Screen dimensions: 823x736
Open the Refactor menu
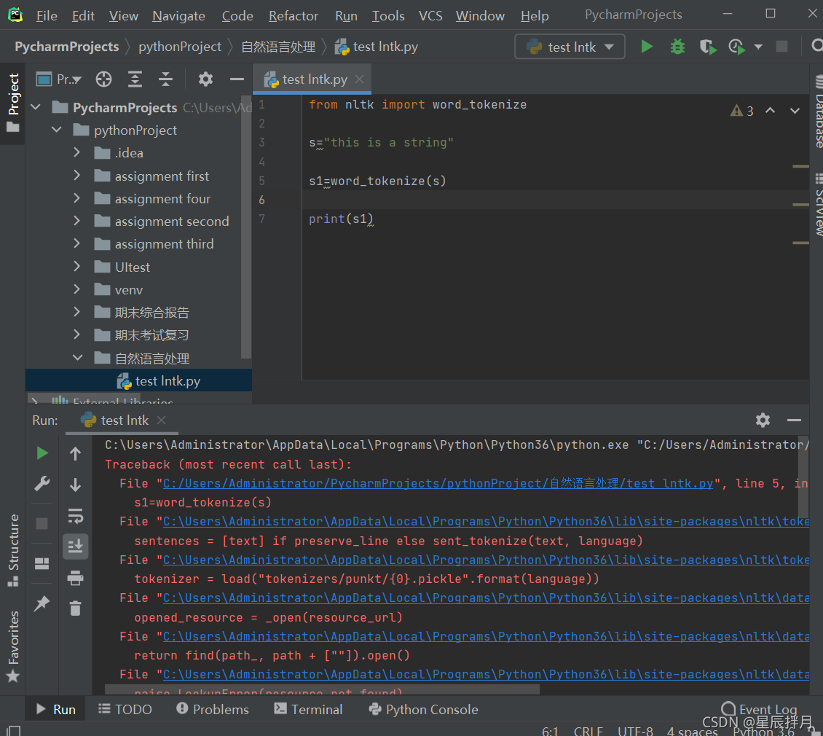(x=293, y=15)
